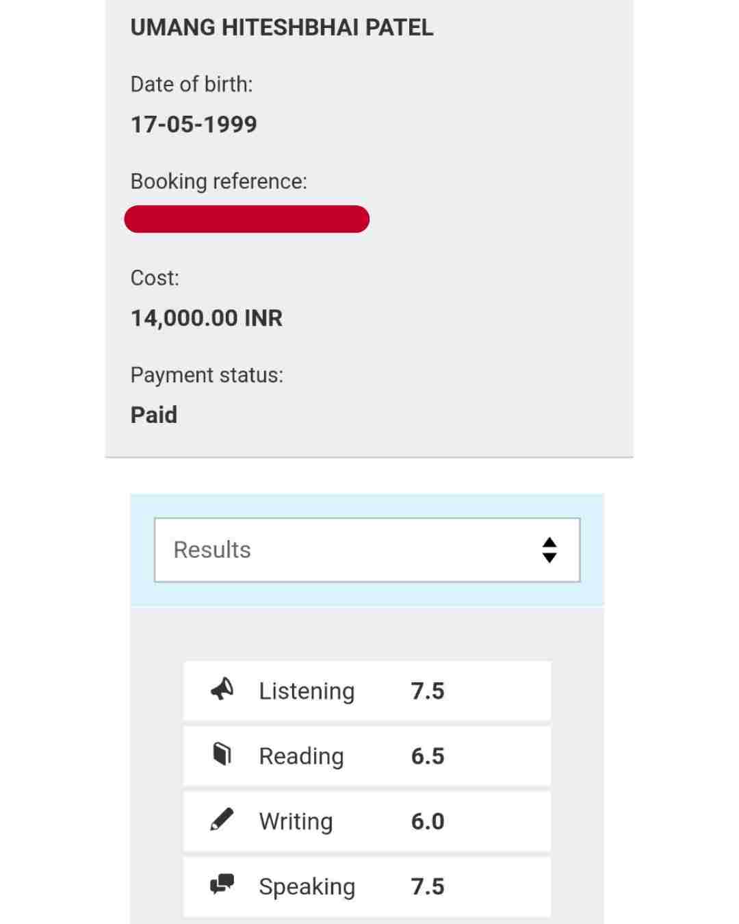The image size is (739, 924).
Task: Select the Reading score row
Action: (x=367, y=756)
